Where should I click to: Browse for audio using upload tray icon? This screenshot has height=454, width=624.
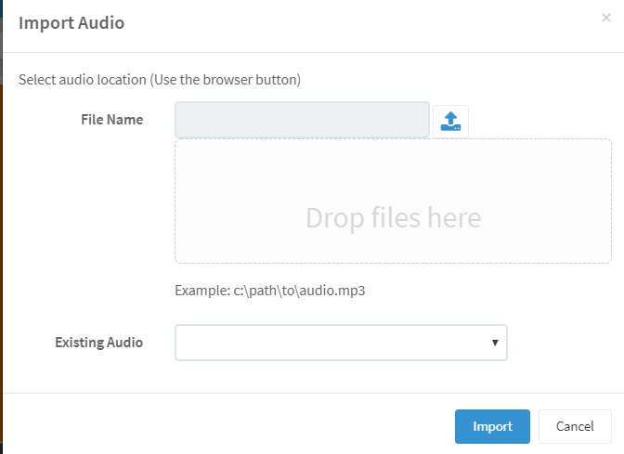click(x=450, y=122)
